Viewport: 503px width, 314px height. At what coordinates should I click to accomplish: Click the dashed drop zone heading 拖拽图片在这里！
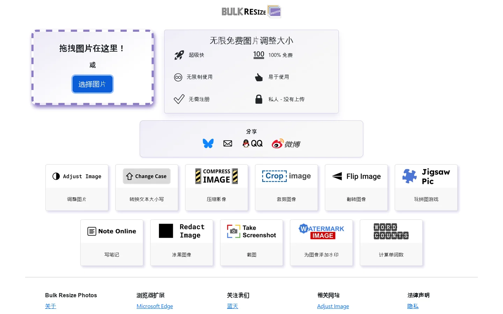pyautogui.click(x=92, y=48)
